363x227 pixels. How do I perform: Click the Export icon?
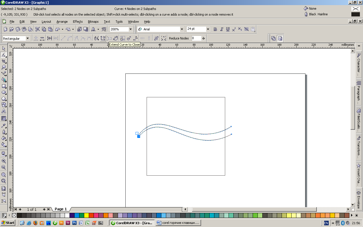point(86,29)
